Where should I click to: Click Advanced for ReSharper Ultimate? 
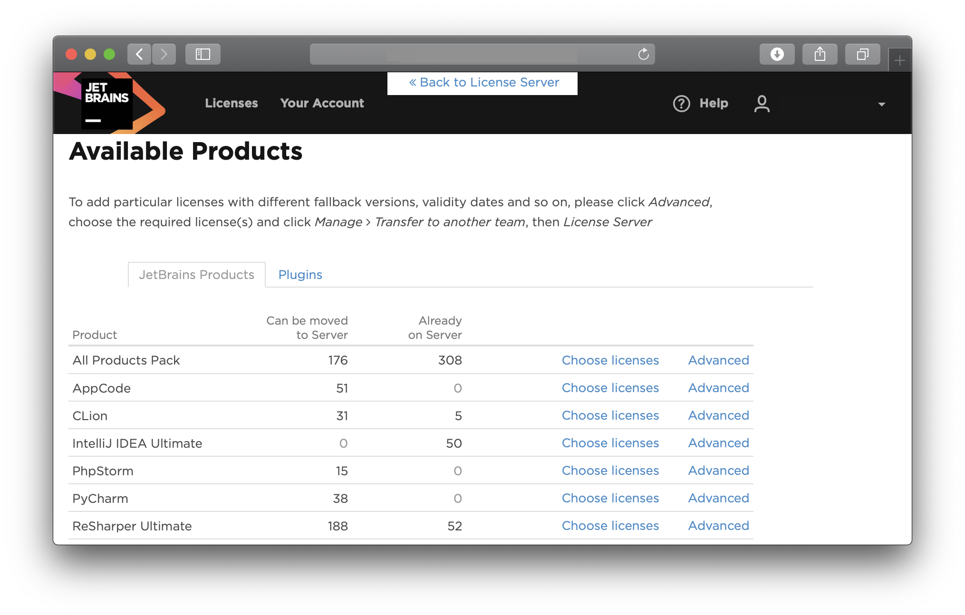[x=717, y=525]
